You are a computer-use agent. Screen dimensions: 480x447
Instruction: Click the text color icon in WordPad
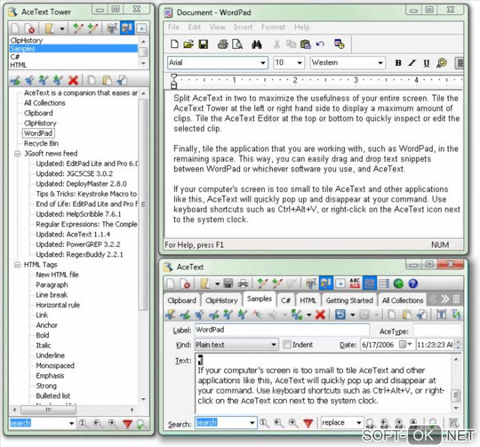point(441,63)
